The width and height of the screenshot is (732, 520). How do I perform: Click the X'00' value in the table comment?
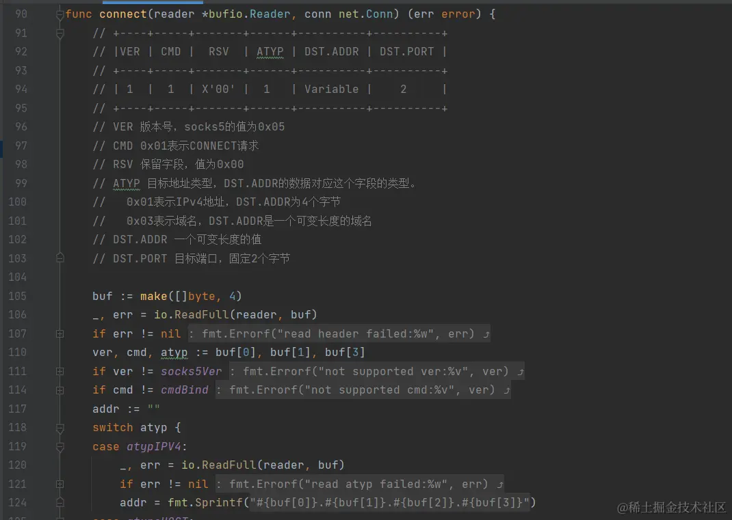click(x=218, y=89)
